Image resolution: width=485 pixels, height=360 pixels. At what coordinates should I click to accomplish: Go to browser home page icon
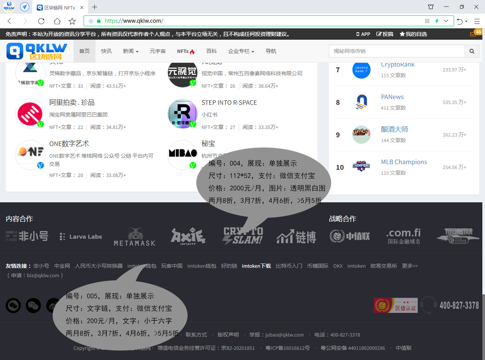pos(57,21)
